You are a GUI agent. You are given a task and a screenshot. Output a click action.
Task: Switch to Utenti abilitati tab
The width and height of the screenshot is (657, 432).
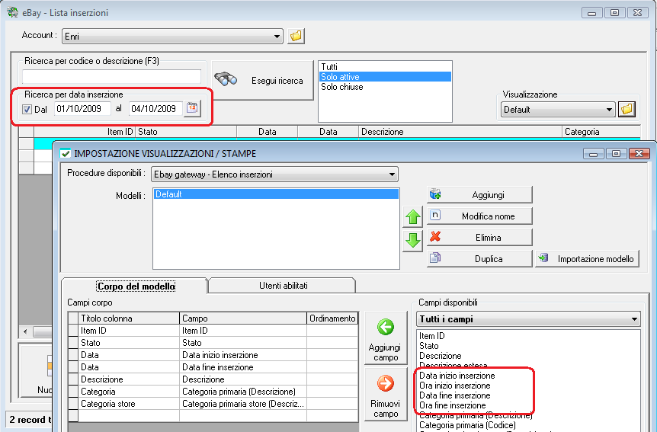[x=284, y=286]
